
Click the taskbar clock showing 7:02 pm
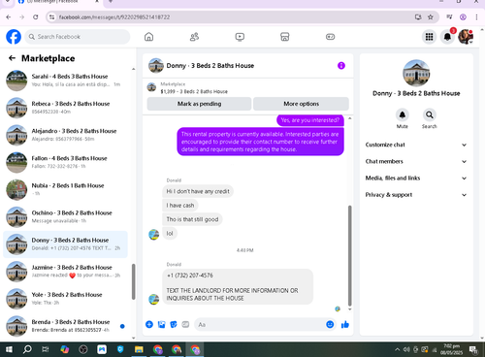click(x=451, y=349)
